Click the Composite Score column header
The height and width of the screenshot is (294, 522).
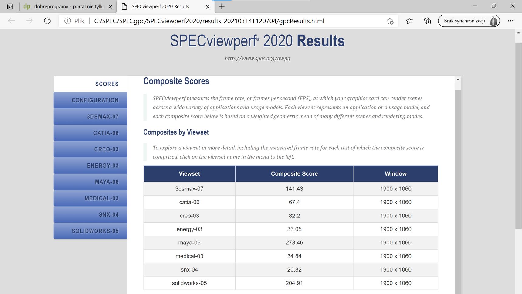[x=294, y=174]
